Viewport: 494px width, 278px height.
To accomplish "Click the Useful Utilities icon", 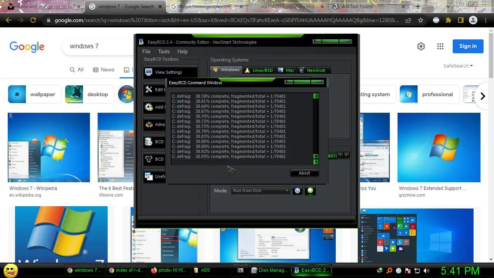I will [x=149, y=176].
